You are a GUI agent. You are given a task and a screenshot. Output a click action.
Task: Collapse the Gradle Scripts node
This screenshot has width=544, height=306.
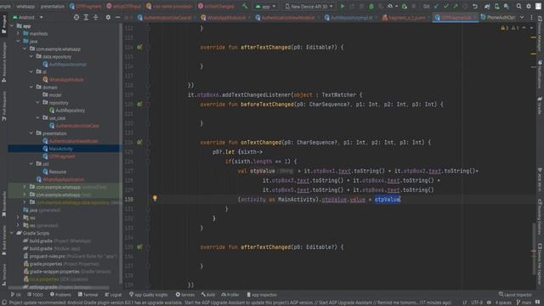[12, 233]
